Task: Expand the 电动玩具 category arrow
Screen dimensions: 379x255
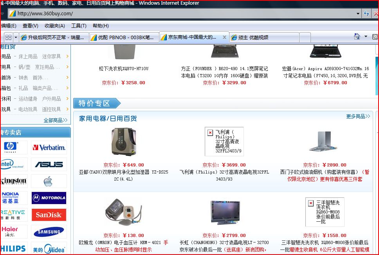Action: [67, 109]
